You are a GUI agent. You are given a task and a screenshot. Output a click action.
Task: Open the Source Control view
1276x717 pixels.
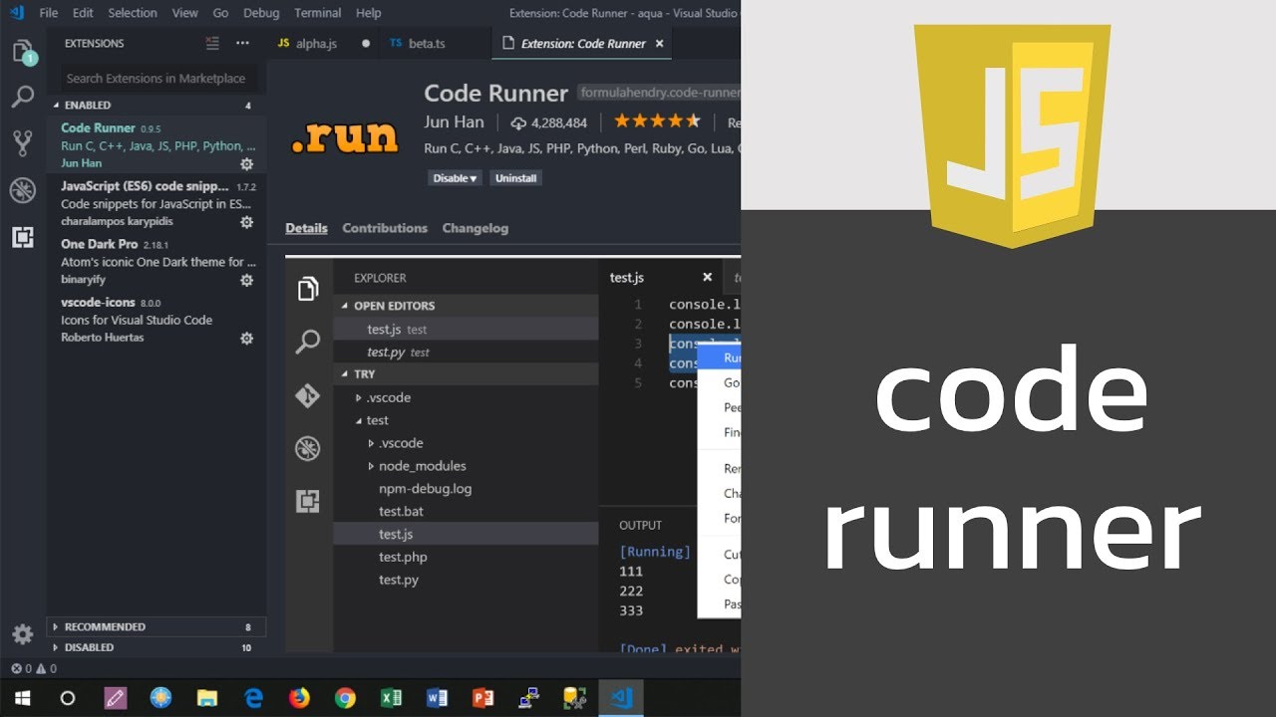click(x=23, y=143)
